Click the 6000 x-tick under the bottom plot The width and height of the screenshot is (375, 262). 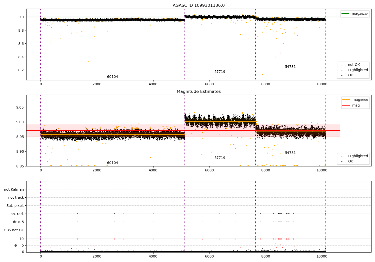[x=209, y=256]
